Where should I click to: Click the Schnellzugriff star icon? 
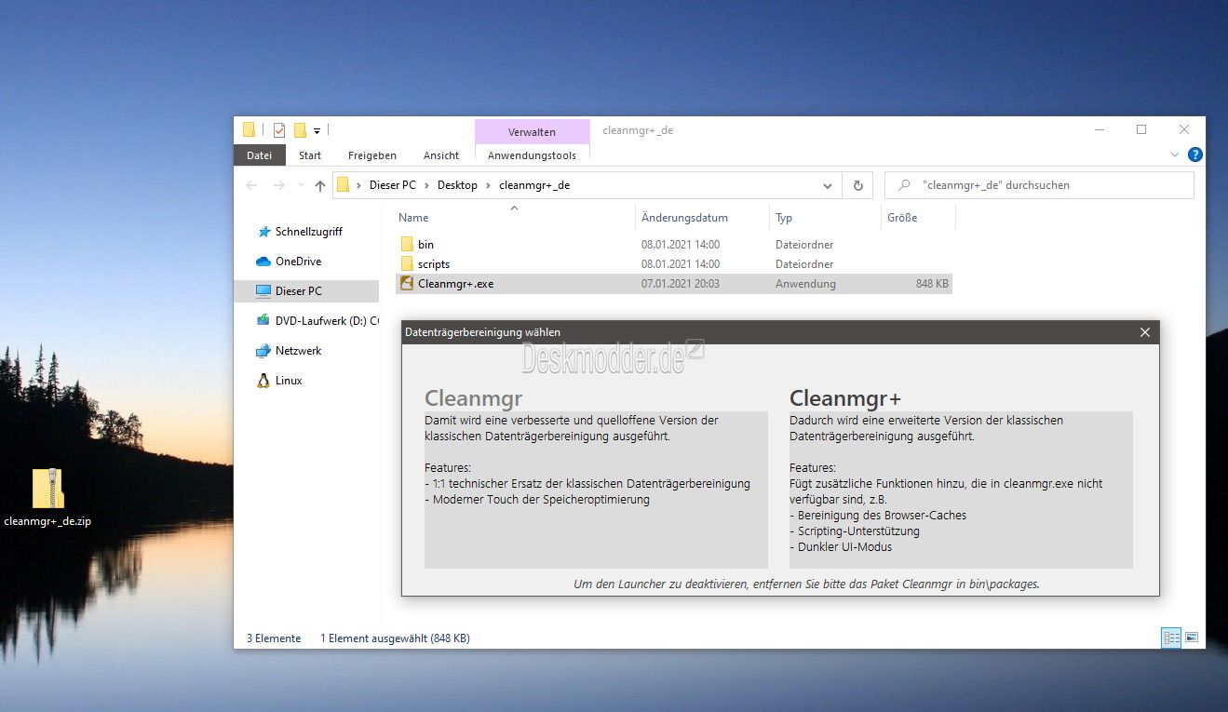click(x=263, y=232)
